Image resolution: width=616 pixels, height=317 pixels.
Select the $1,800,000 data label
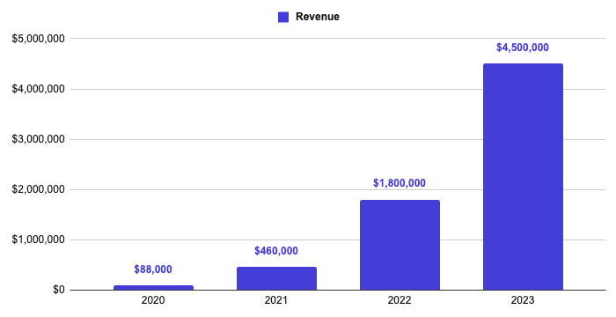coord(400,183)
